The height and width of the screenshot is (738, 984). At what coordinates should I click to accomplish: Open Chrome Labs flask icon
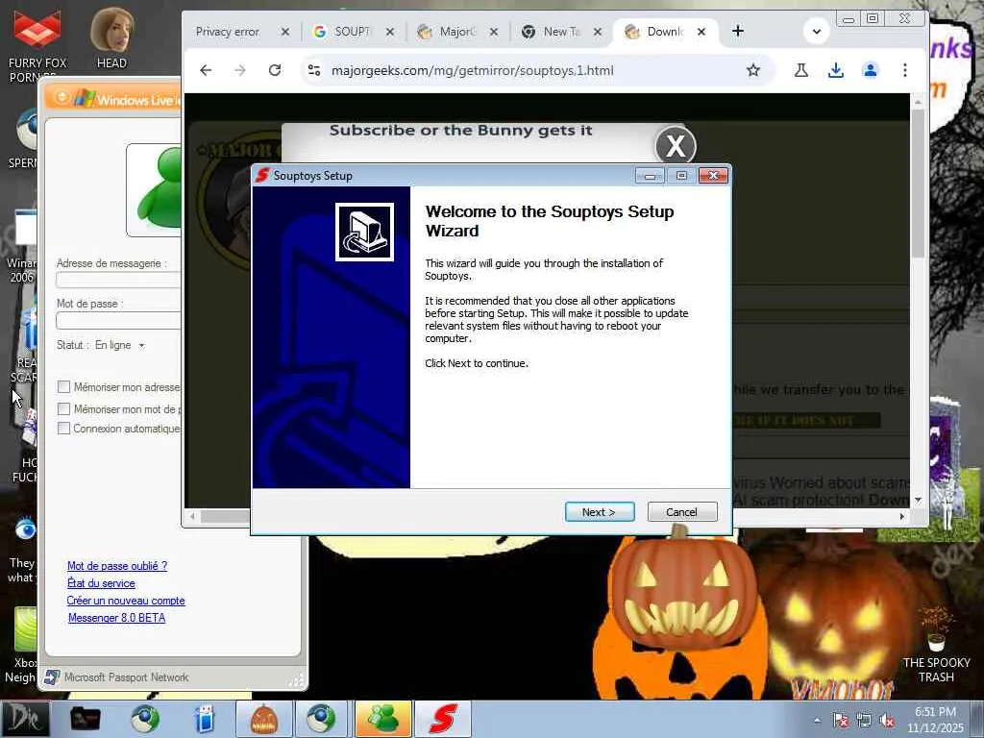pos(800,70)
